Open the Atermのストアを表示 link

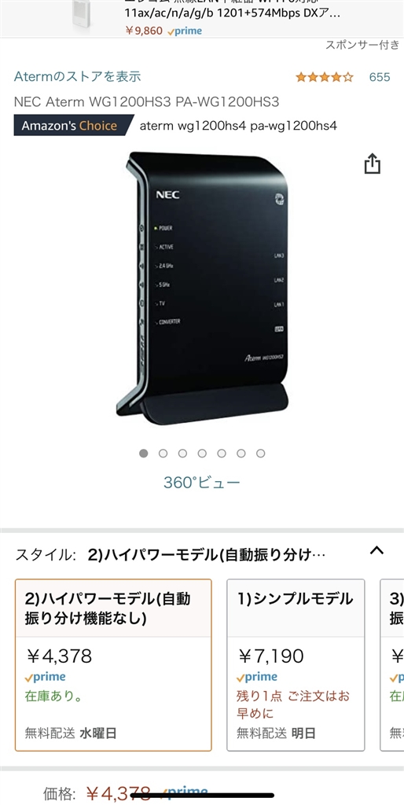pyautogui.click(x=78, y=77)
